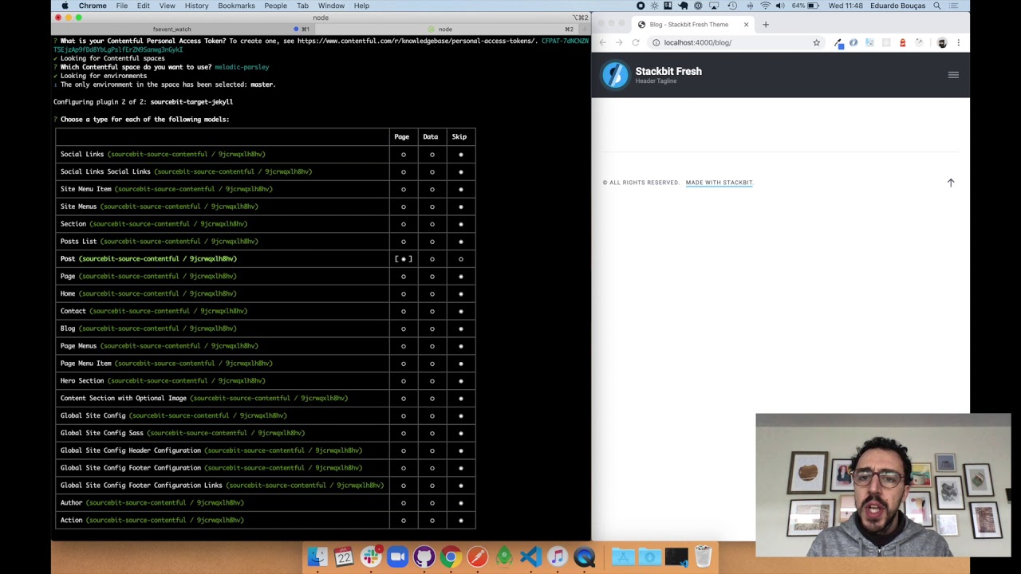Open GitHub Desktop in the dock
Screen dimensions: 1021x574
tap(424, 556)
